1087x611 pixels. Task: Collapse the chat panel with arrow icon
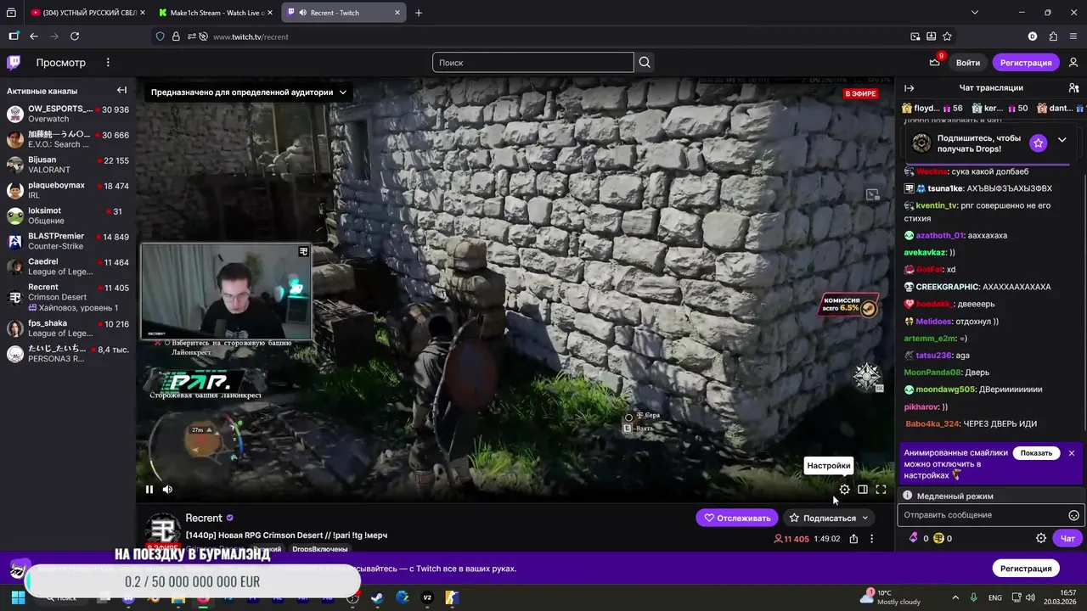click(909, 88)
